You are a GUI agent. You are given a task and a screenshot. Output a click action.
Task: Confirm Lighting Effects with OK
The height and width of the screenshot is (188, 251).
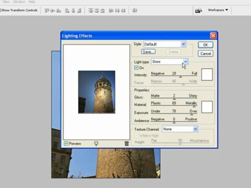coord(206,45)
